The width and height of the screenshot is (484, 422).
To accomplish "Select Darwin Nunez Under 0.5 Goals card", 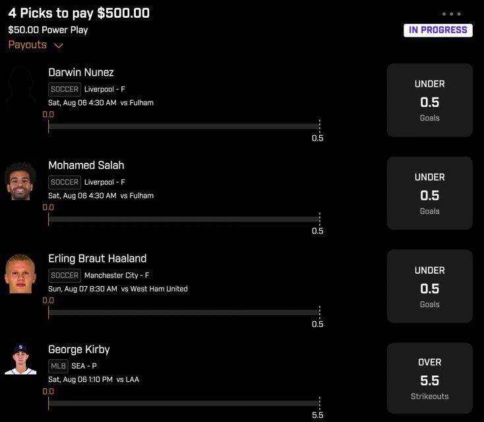I will coord(429,100).
